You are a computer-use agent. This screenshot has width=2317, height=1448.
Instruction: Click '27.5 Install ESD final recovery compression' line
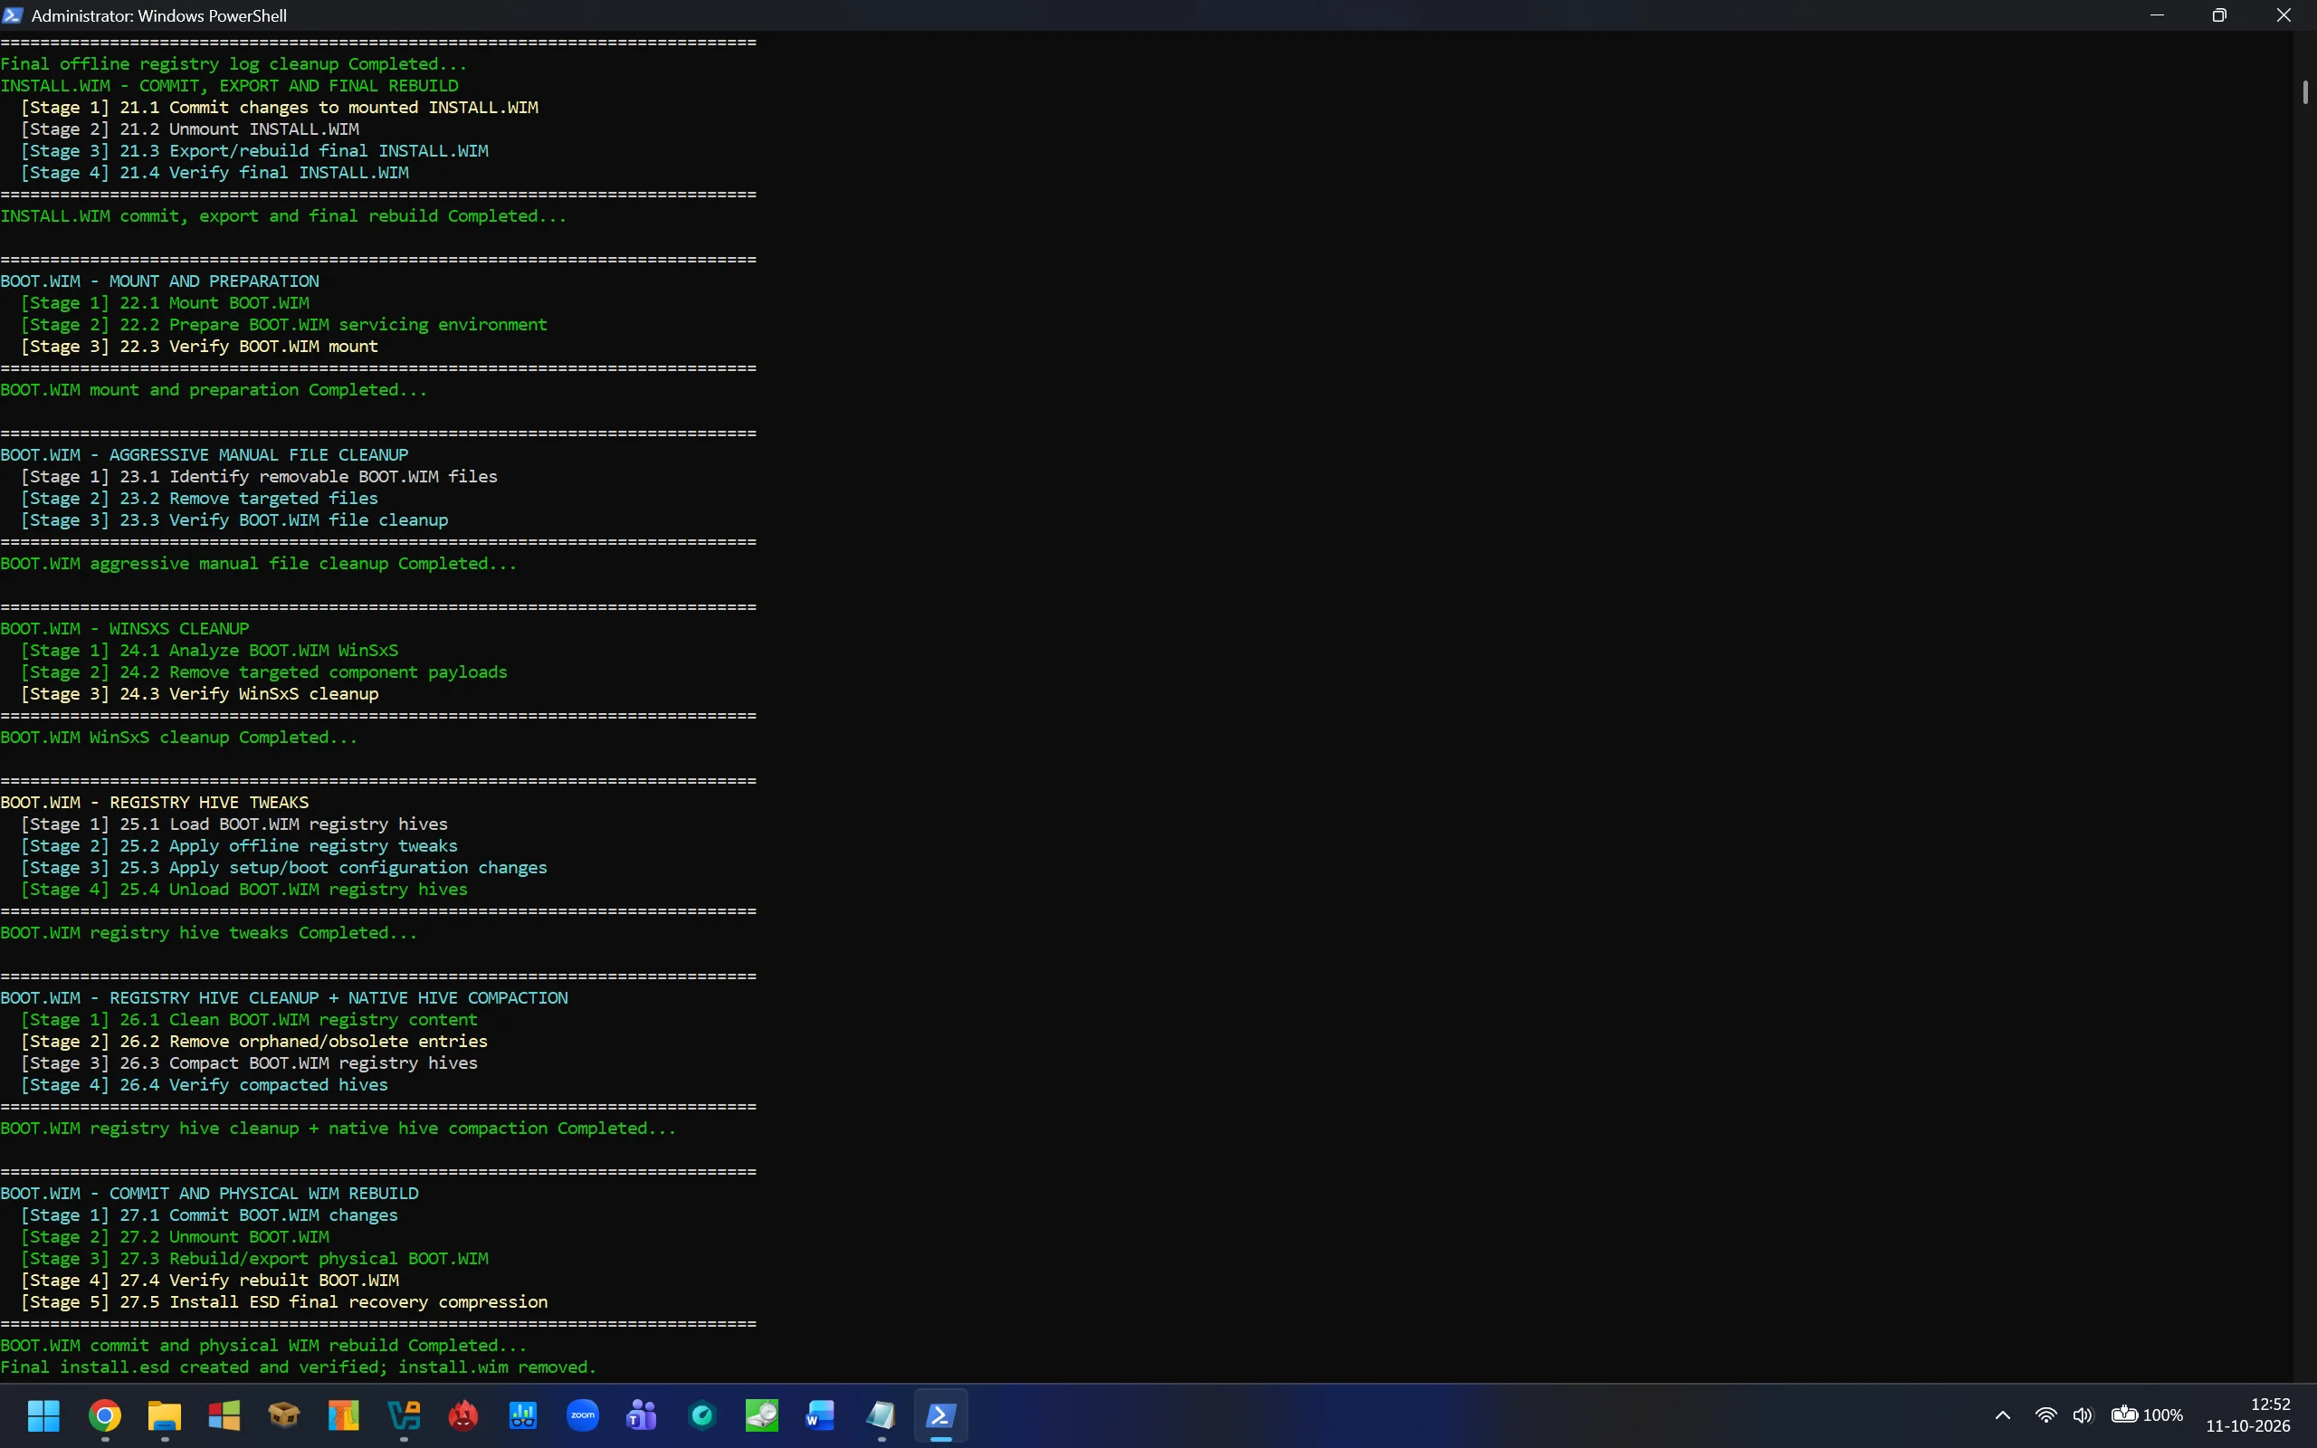pyautogui.click(x=333, y=1301)
